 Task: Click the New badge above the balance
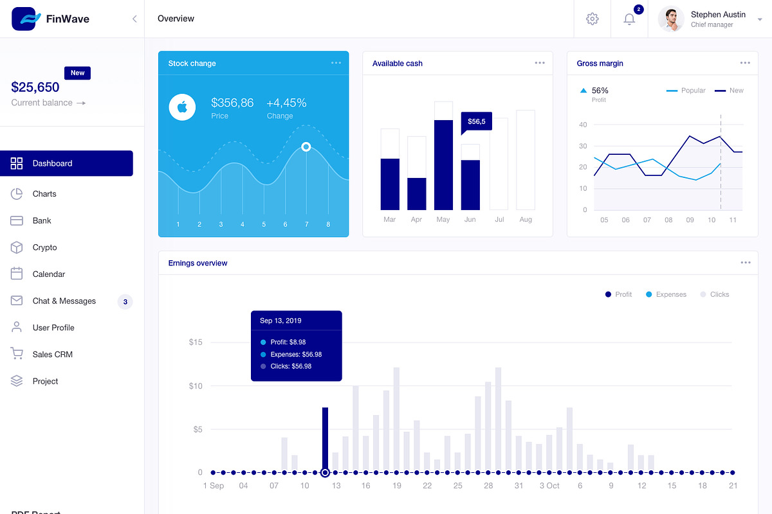pyautogui.click(x=77, y=73)
